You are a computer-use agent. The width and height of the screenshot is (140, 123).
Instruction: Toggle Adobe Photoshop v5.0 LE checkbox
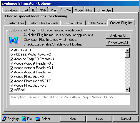pos(11,81)
